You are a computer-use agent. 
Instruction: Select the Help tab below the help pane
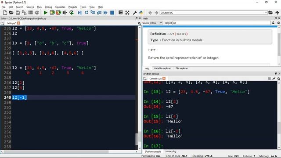[147, 68]
